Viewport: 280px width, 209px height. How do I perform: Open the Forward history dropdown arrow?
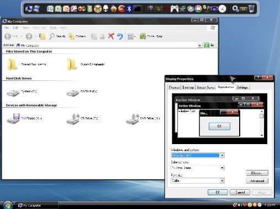click(x=35, y=36)
